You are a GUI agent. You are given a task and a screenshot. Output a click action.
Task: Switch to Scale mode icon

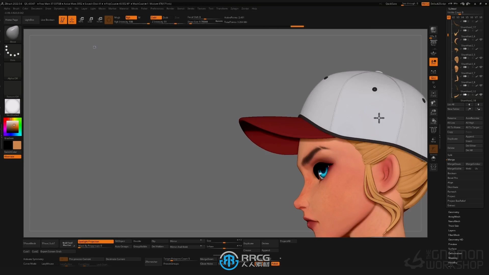point(90,20)
